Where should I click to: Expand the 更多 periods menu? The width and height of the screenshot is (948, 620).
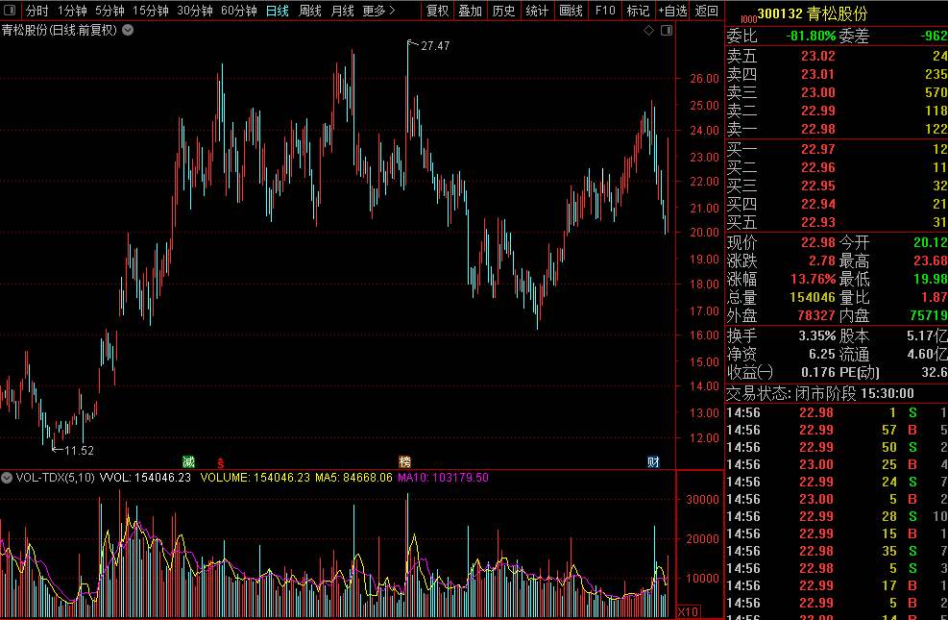click(x=378, y=11)
